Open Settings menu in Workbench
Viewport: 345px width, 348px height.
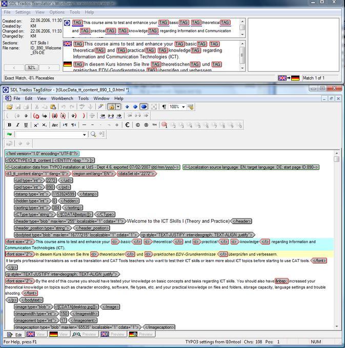pos(23,12)
